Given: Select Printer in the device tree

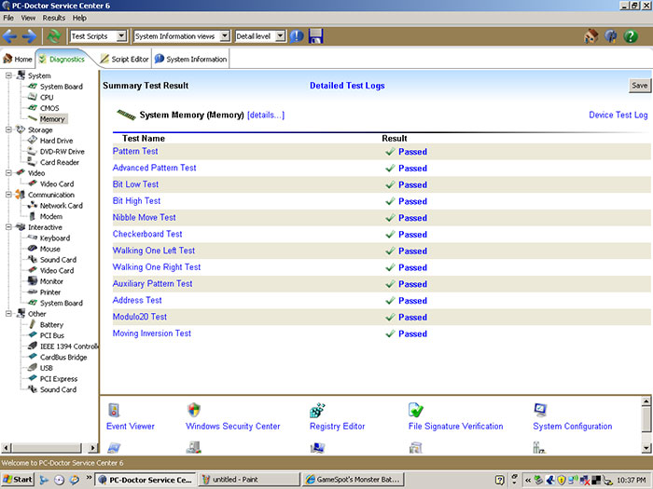Looking at the screenshot, I should pyautogui.click(x=50, y=292).
